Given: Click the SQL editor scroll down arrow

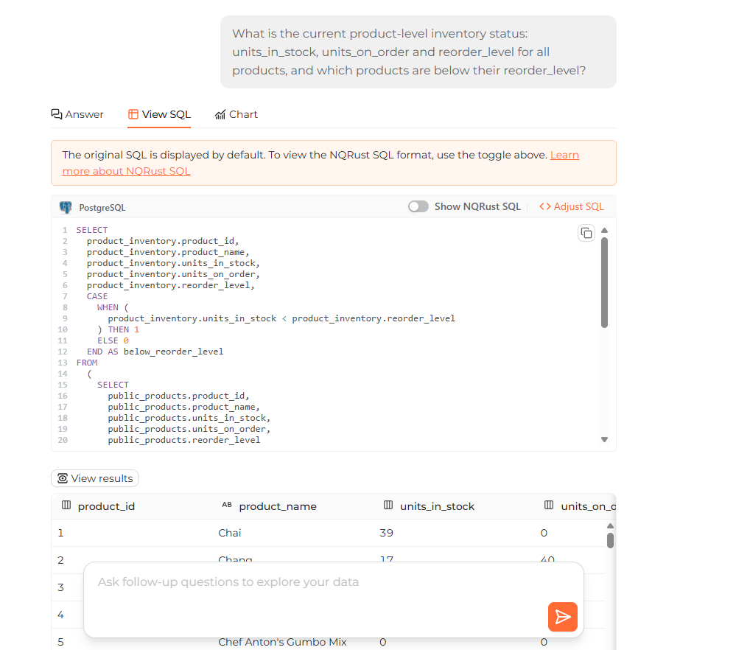Looking at the screenshot, I should pos(605,439).
